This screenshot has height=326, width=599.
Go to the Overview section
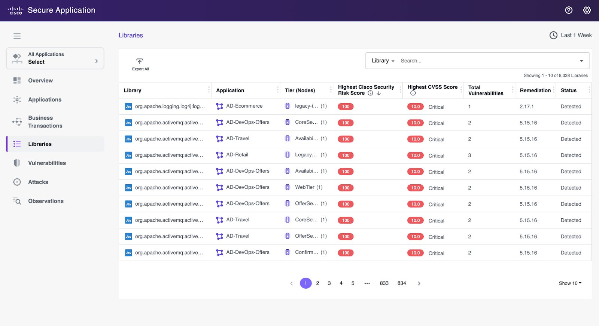point(40,80)
